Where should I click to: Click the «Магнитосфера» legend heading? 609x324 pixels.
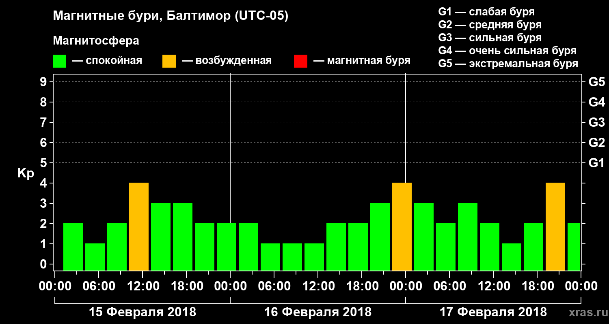tap(96, 41)
